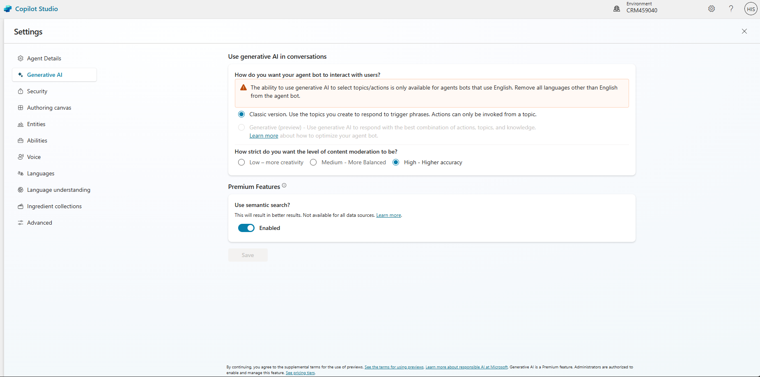The width and height of the screenshot is (760, 377).
Task: Click the English-only warning message text
Action: tap(434, 92)
